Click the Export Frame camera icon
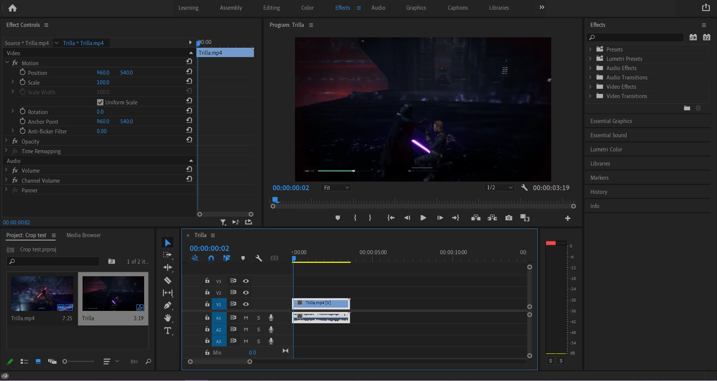Viewport: 717px width, 381px height. pos(509,218)
